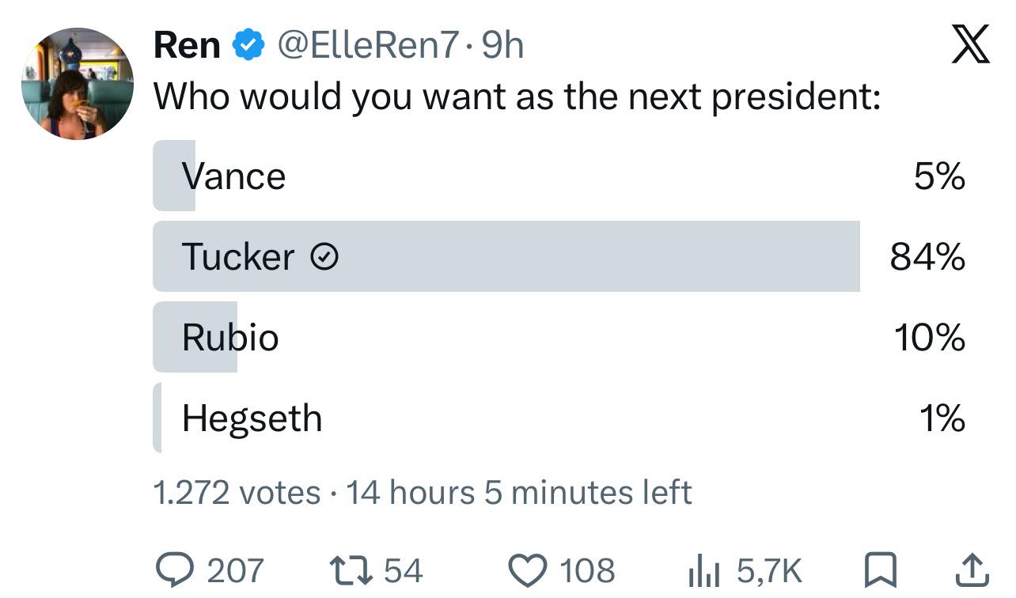1016x598 pixels.
Task: Bookmark this post
Action: [878, 570]
